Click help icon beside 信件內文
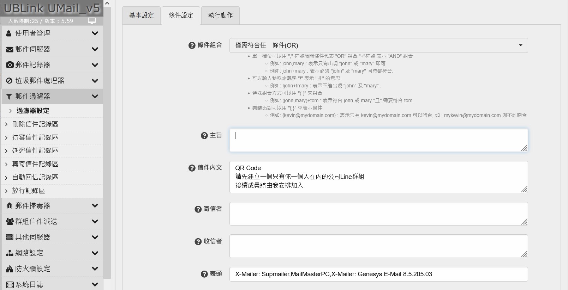This screenshot has height=290, width=568. (x=192, y=168)
